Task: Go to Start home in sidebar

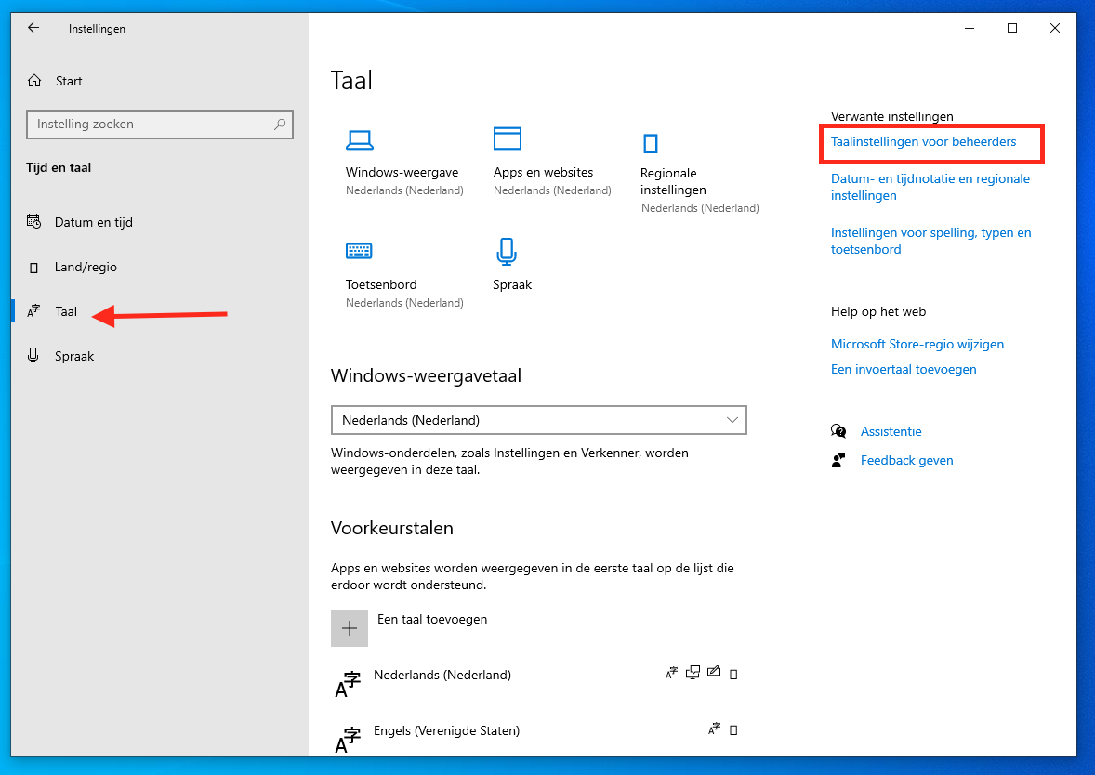Action: tap(68, 81)
